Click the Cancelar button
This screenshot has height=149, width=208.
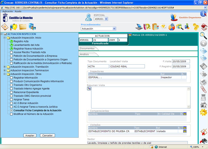click(47, 135)
